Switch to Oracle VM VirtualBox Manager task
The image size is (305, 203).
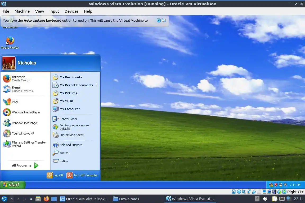(85, 199)
